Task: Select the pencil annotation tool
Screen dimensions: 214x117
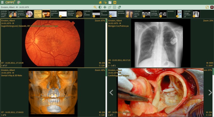Action: tap(110, 7)
